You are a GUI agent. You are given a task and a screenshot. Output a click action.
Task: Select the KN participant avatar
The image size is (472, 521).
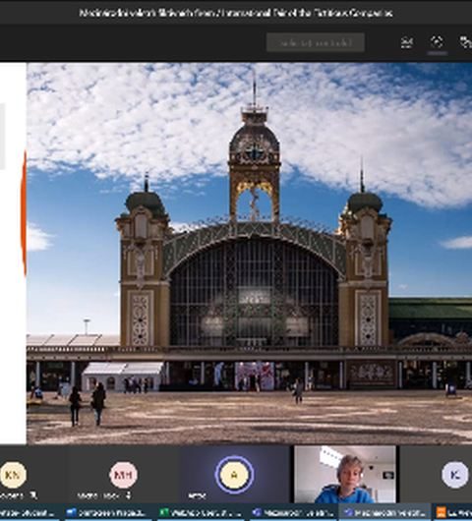point(13,475)
